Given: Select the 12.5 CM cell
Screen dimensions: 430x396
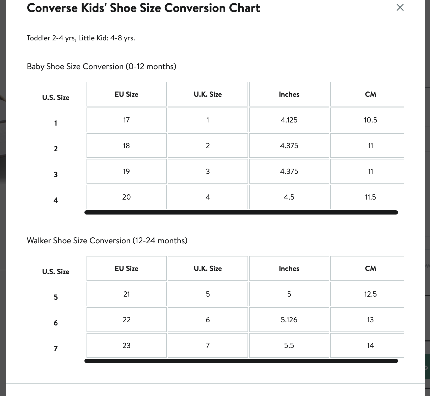Looking at the screenshot, I should tap(368, 294).
